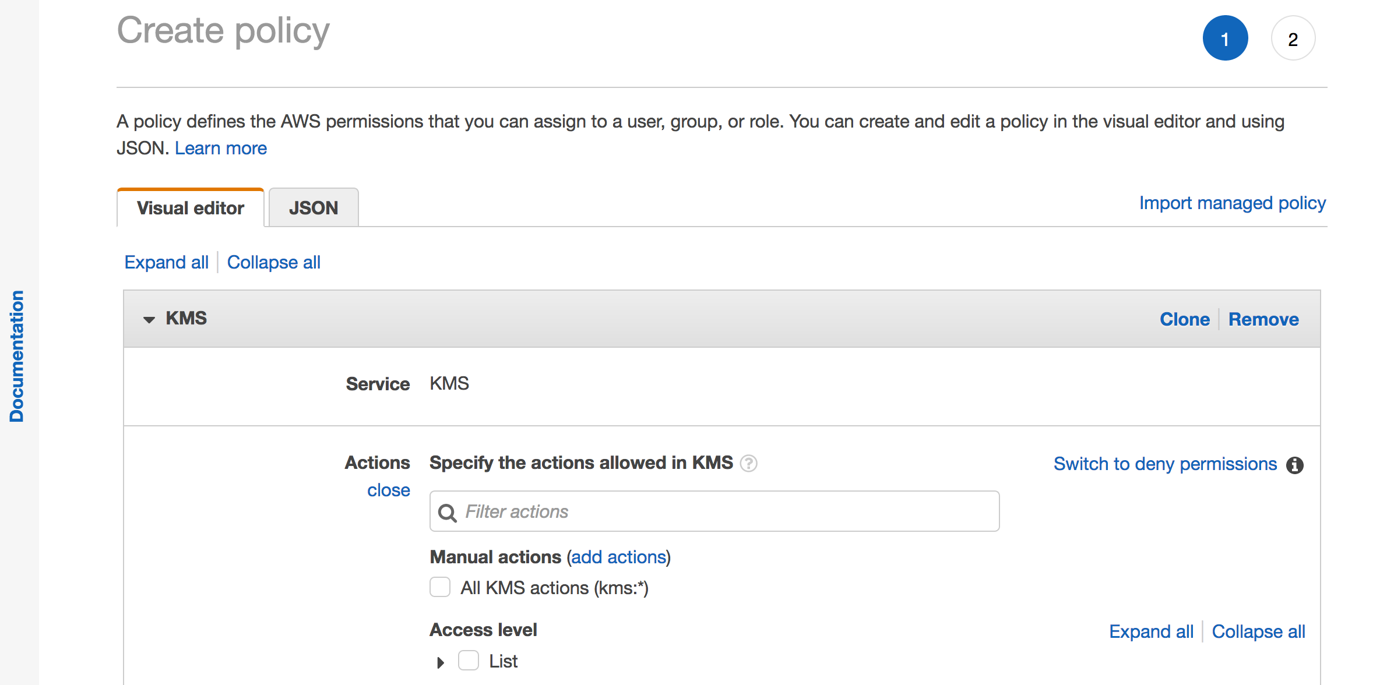Viewport: 1394px width, 685px height.
Task: Click the info icon next to deny permissions
Action: [x=1295, y=465]
